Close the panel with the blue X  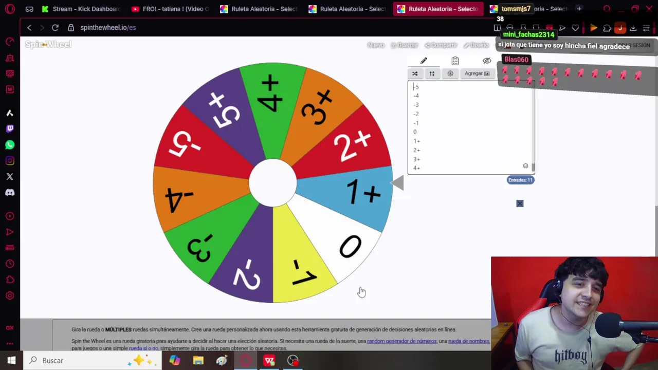coord(520,203)
